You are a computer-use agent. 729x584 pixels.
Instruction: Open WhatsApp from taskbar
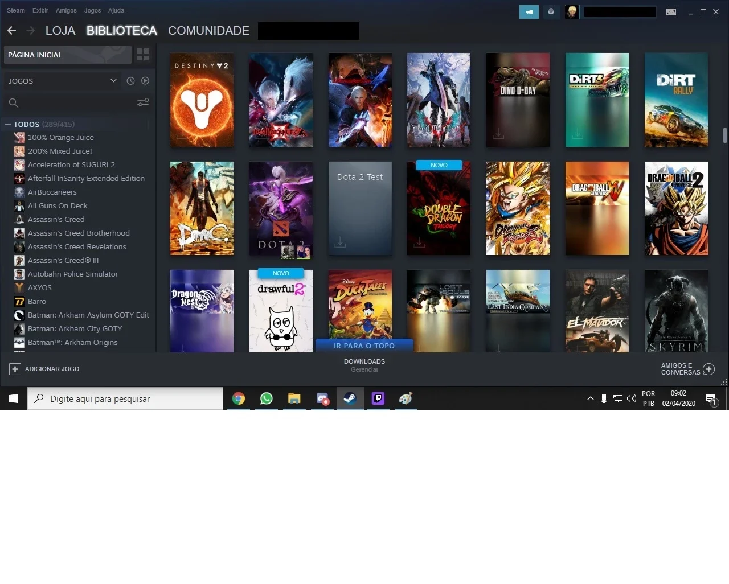click(x=266, y=398)
